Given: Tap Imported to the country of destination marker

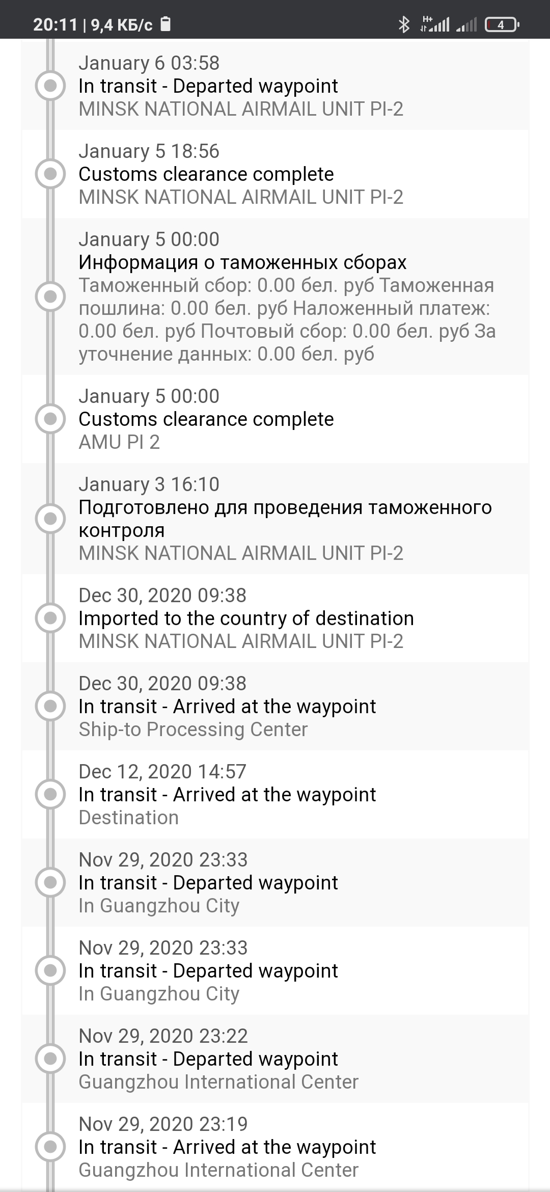Looking at the screenshot, I should coord(50,618).
